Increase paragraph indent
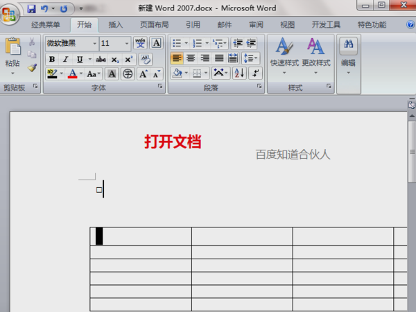This screenshot has width=416, height=312. pyautogui.click(x=251, y=43)
